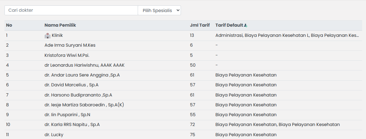The width and height of the screenshot is (366, 139).
Task: Open dr Leonardus Hariwishnu, AAAK AAAK
Action: 84,65
